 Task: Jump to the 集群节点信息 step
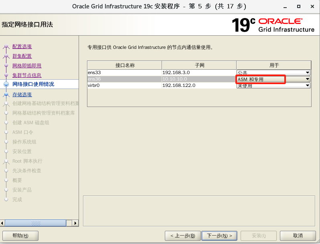[x=27, y=75]
